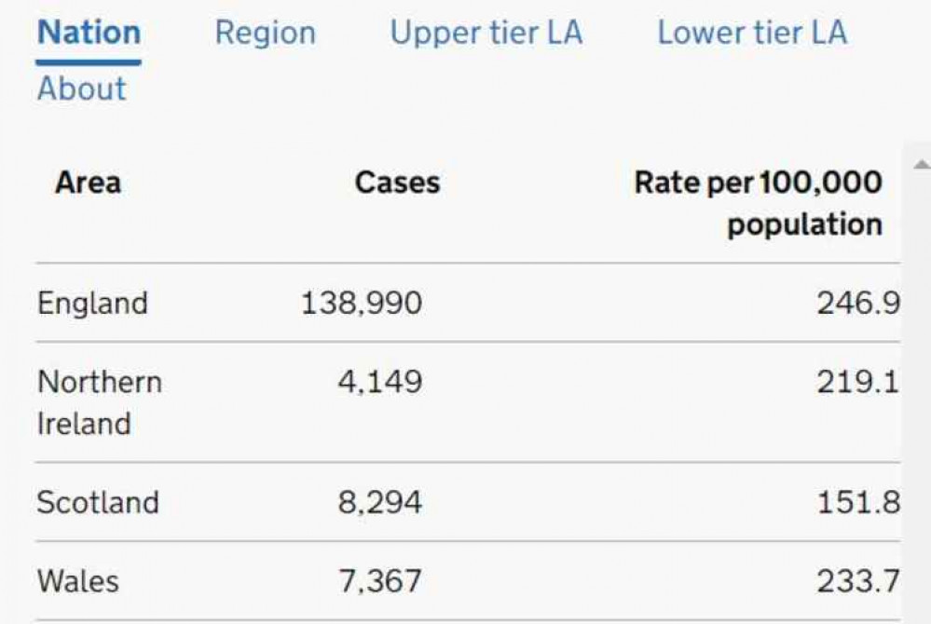Select the Wales row label
Image resolution: width=931 pixels, height=624 pixels.
pos(77,582)
